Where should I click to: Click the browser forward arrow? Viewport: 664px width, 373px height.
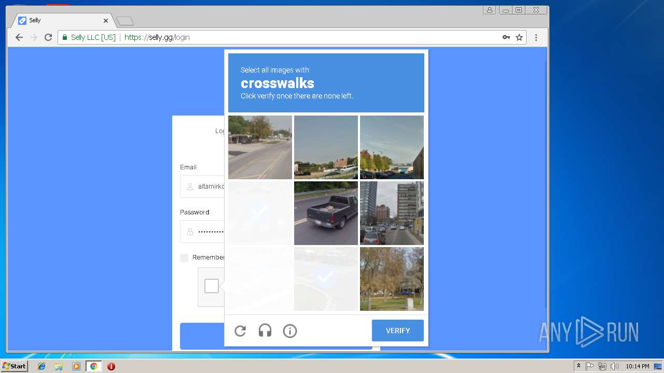[34, 37]
